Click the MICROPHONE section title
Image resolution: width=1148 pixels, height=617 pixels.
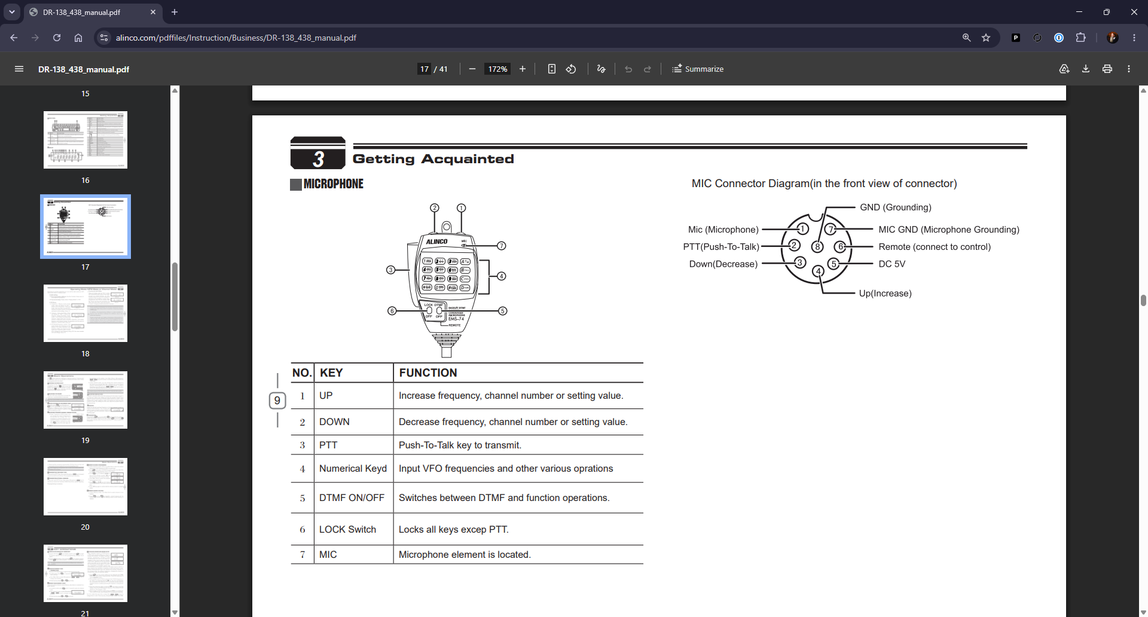(334, 184)
